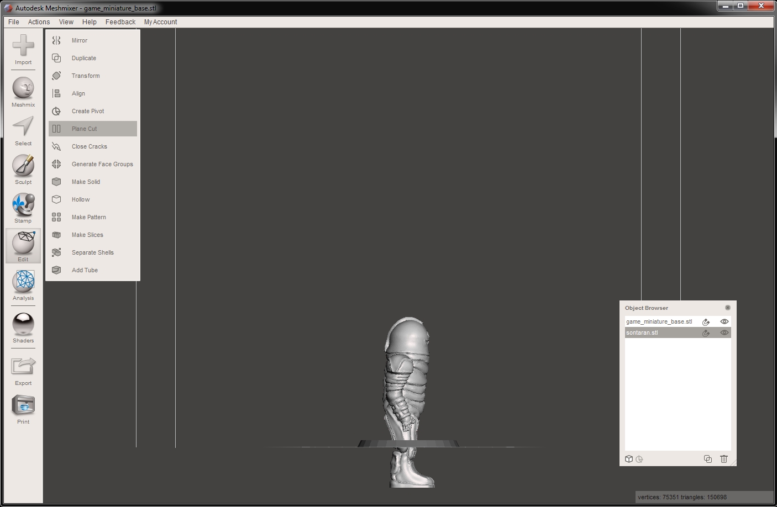Select the highlighted Plane Cut tool
Image resolution: width=777 pixels, height=507 pixels.
point(93,129)
